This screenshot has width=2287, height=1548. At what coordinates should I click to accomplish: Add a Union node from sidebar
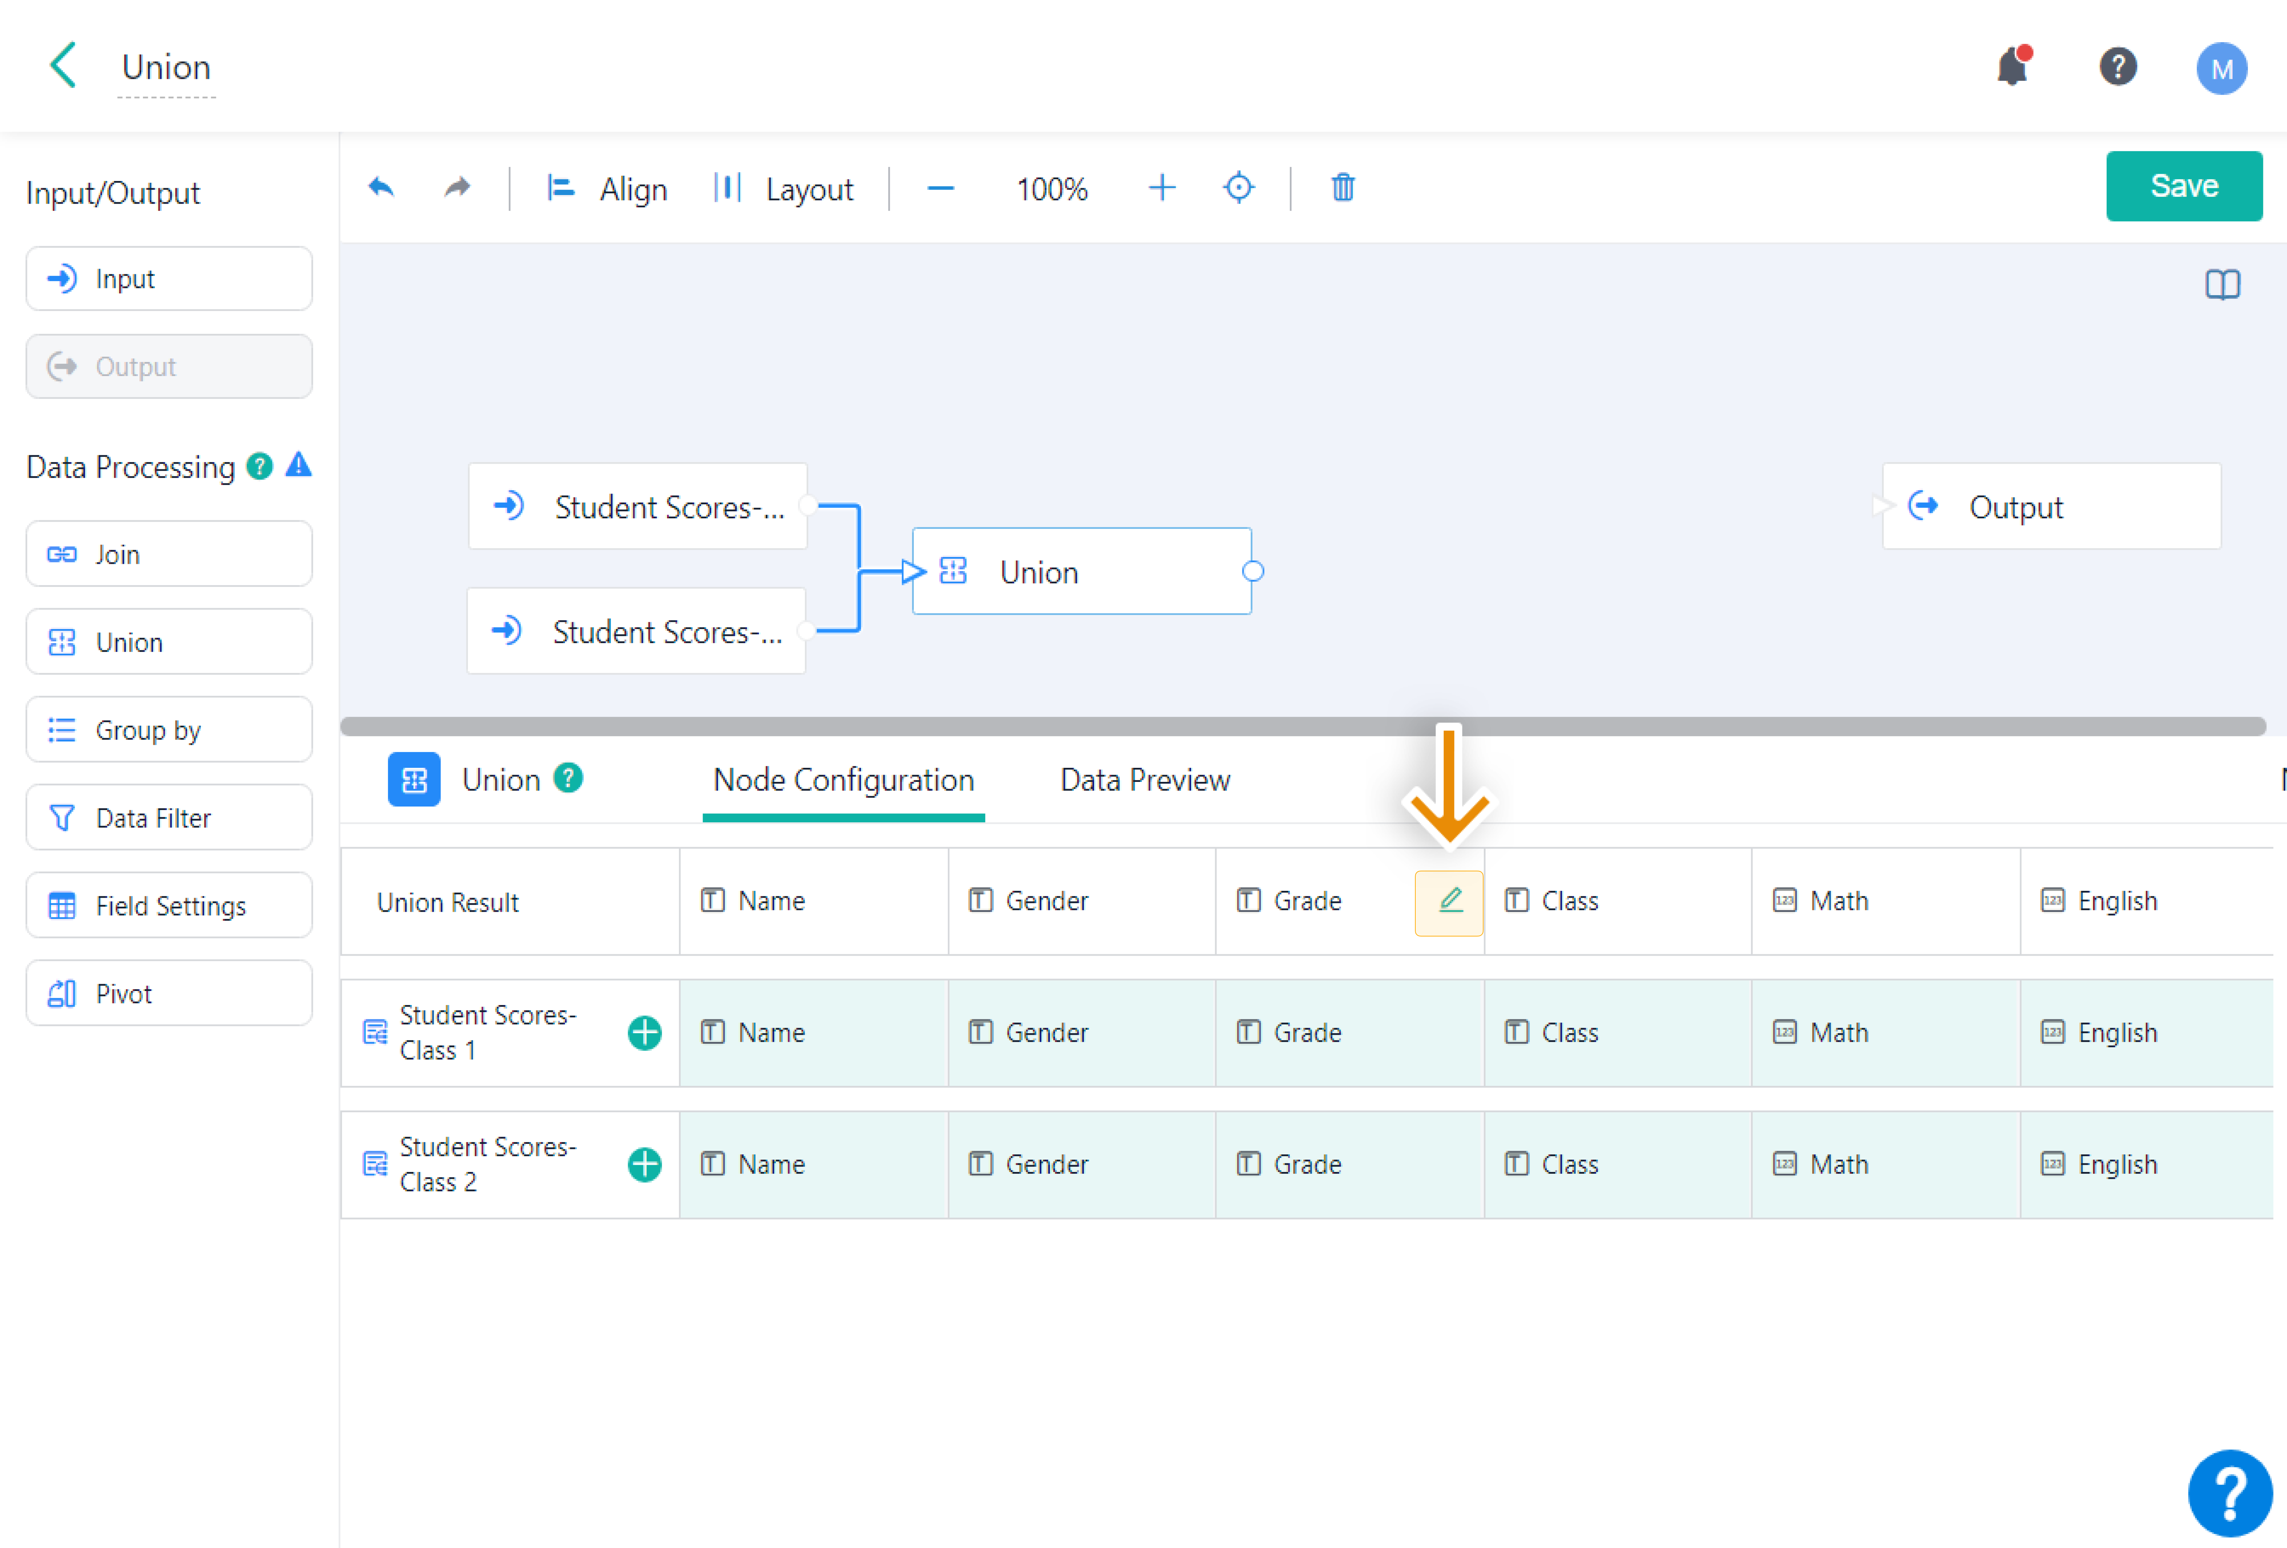coord(169,642)
